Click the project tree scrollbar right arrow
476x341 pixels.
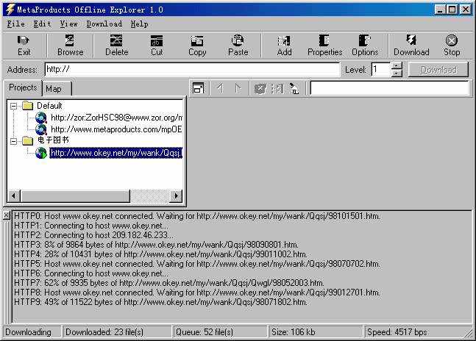tap(177, 196)
